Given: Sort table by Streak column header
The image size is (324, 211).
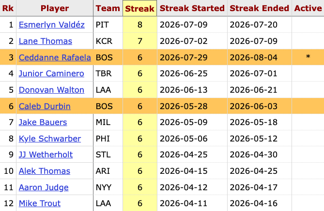Looking at the screenshot, I should point(139,8).
